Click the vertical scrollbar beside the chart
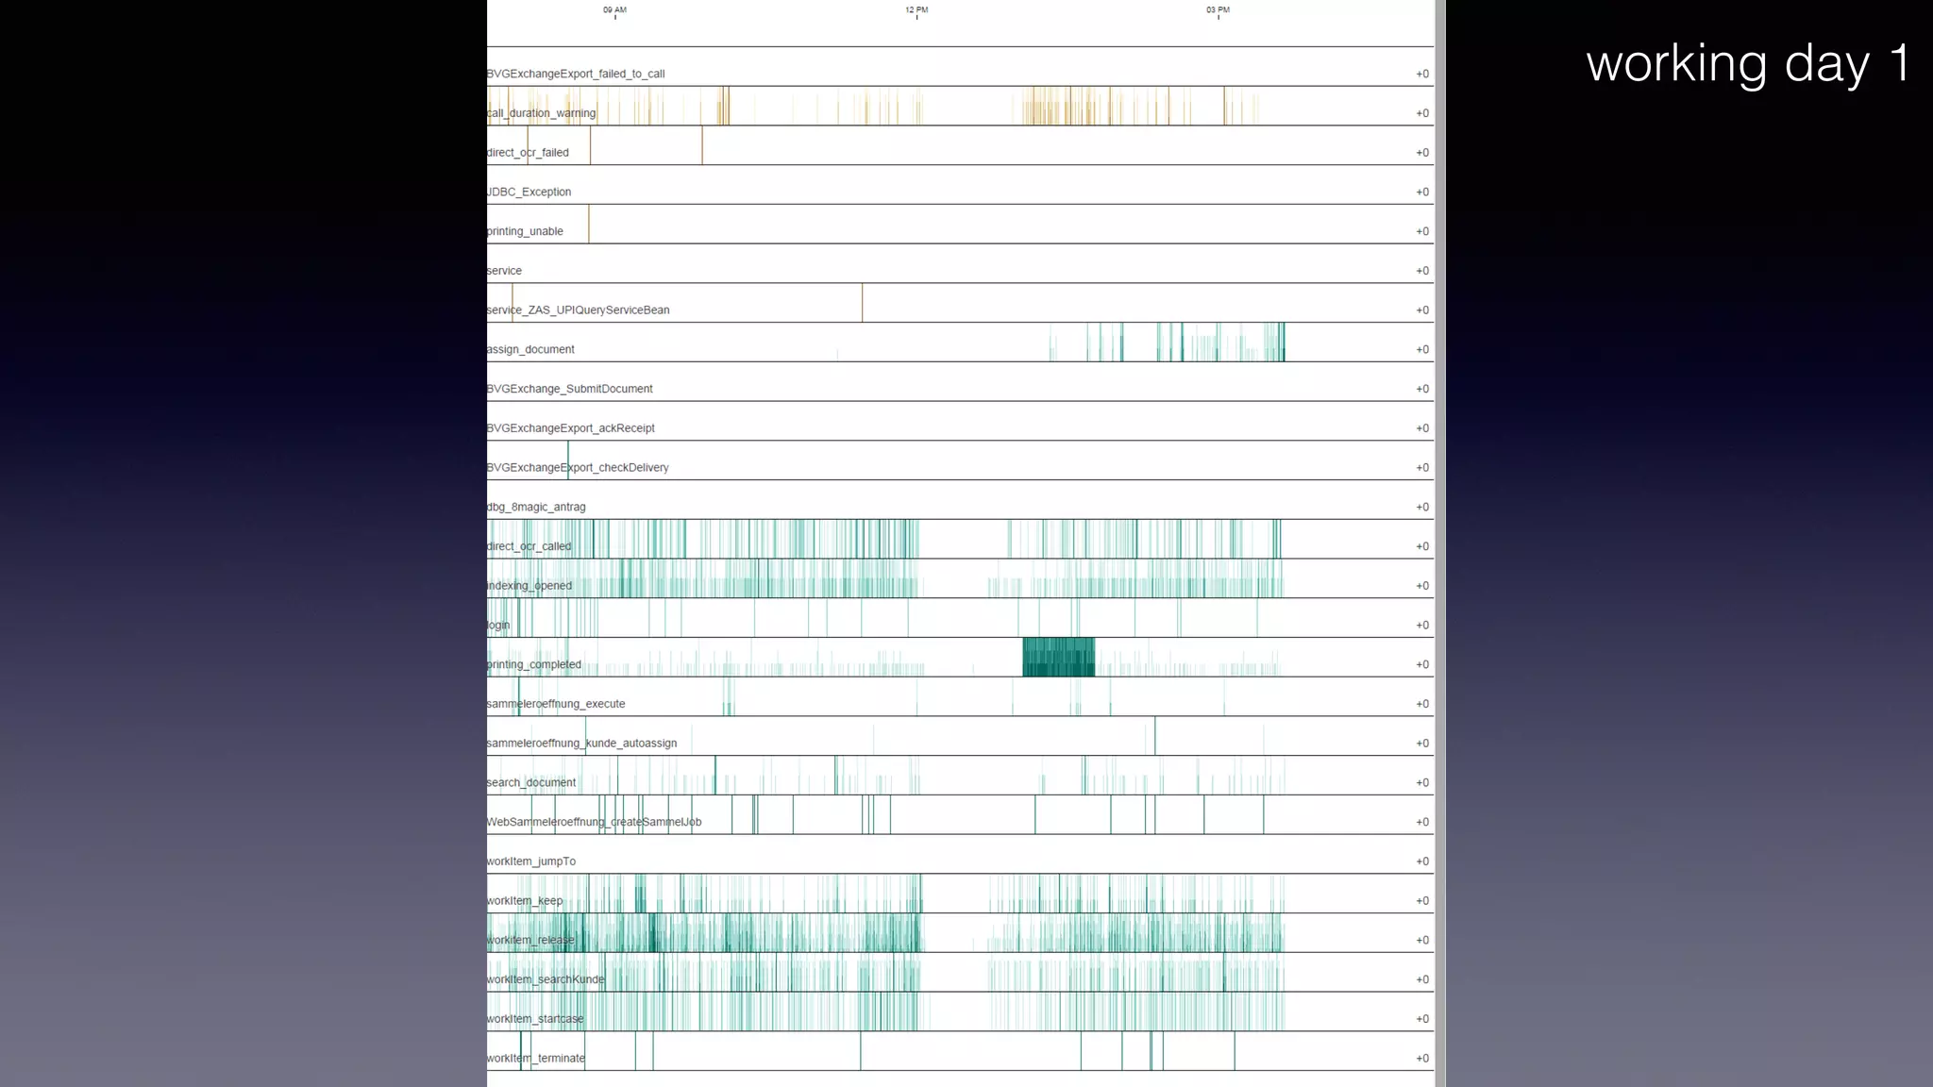The height and width of the screenshot is (1087, 1933). (1439, 543)
